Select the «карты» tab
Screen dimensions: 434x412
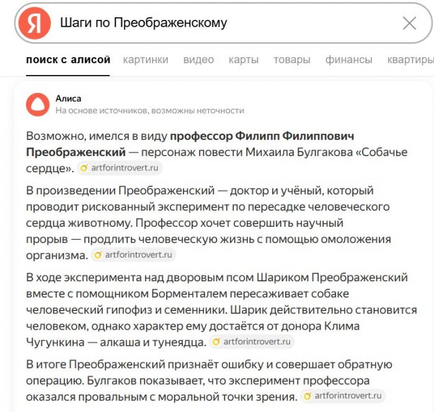point(244,60)
